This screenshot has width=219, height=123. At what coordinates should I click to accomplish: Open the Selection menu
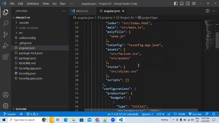[33, 4]
